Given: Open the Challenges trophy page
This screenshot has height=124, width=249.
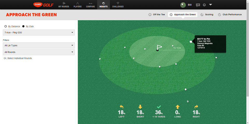Looking at the screenshot, I should 118,5.
